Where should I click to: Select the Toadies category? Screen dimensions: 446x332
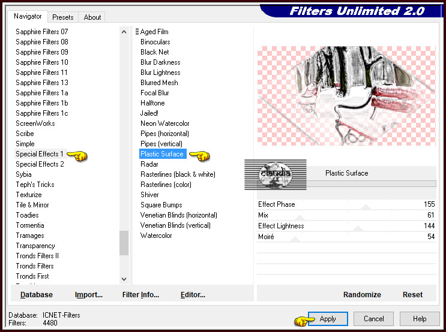point(27,215)
